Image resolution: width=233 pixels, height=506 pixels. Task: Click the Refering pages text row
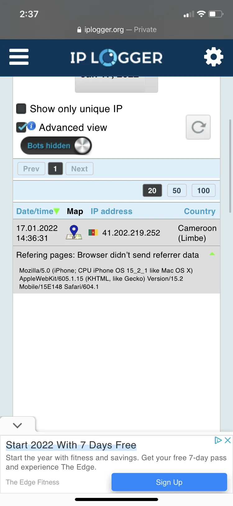coord(107,255)
